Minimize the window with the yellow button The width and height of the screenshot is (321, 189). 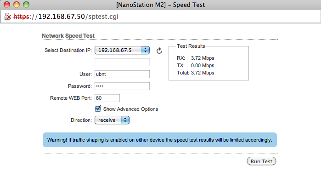tap(16, 5)
